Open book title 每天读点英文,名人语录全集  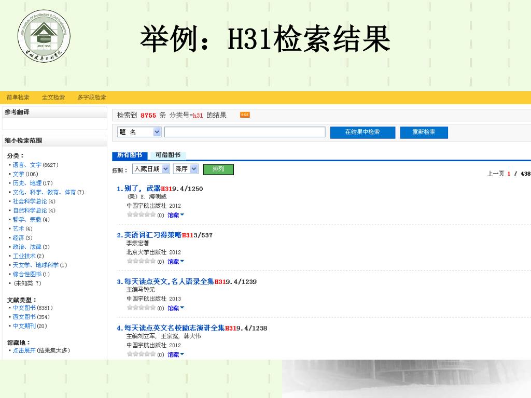[169, 281]
